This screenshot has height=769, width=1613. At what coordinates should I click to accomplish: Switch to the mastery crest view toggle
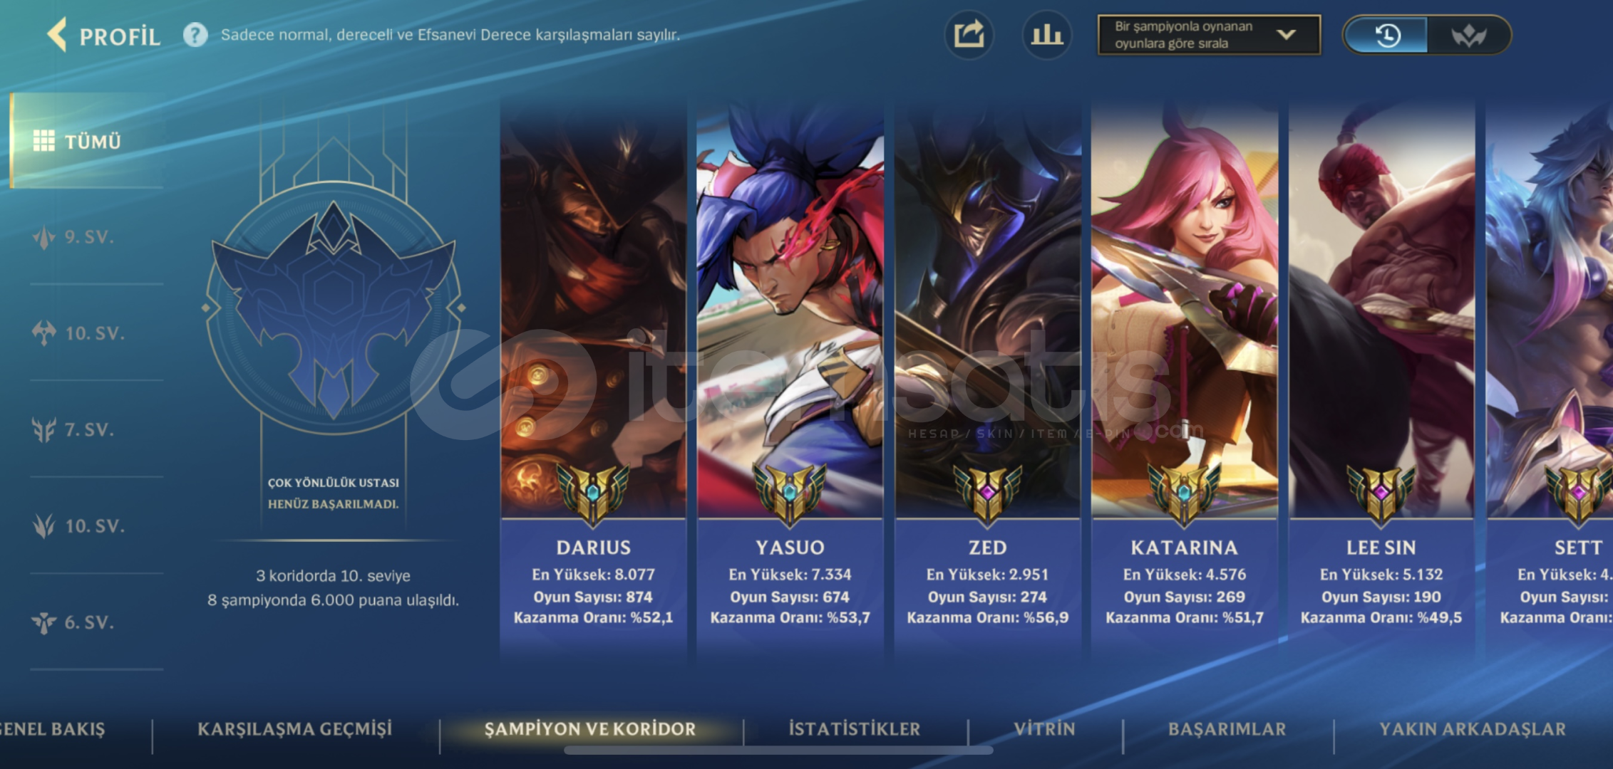click(x=1468, y=35)
